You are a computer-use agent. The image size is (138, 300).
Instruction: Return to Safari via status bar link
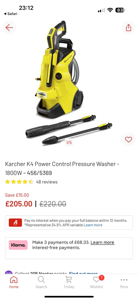tap(11, 14)
